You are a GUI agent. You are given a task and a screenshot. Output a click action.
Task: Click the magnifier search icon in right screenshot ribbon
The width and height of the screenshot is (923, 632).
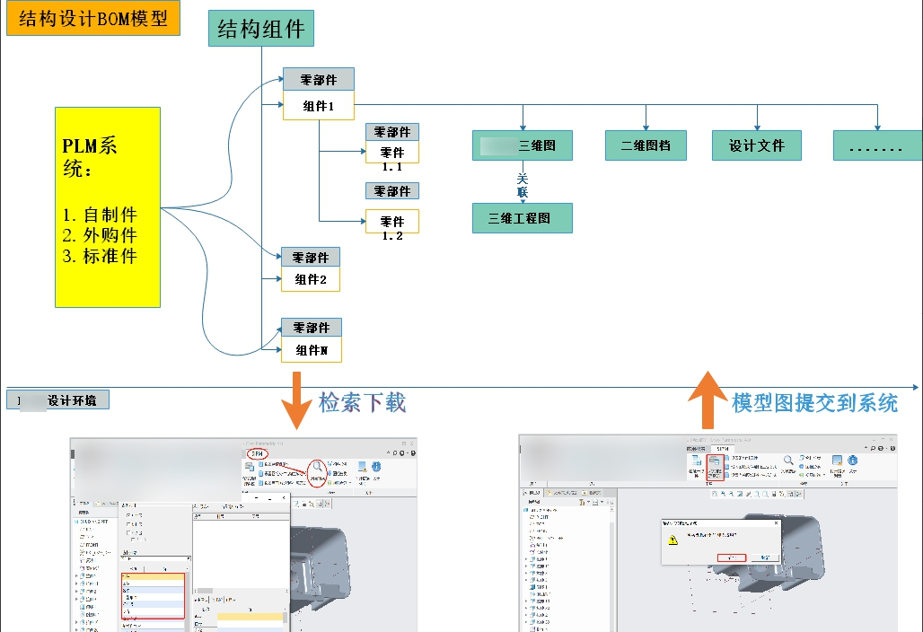click(x=787, y=461)
